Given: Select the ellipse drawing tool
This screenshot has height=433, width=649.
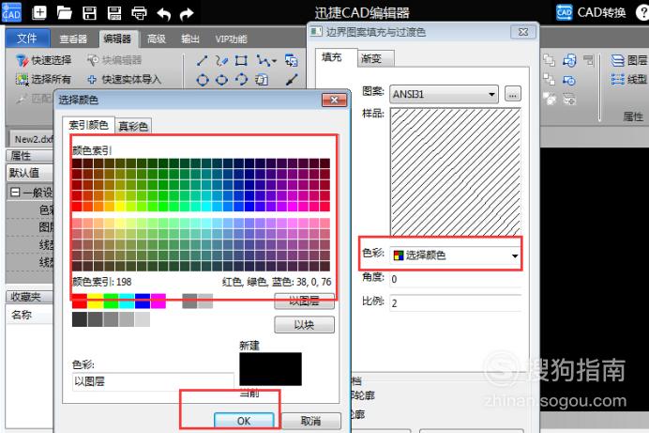Looking at the screenshot, I should [x=222, y=79].
